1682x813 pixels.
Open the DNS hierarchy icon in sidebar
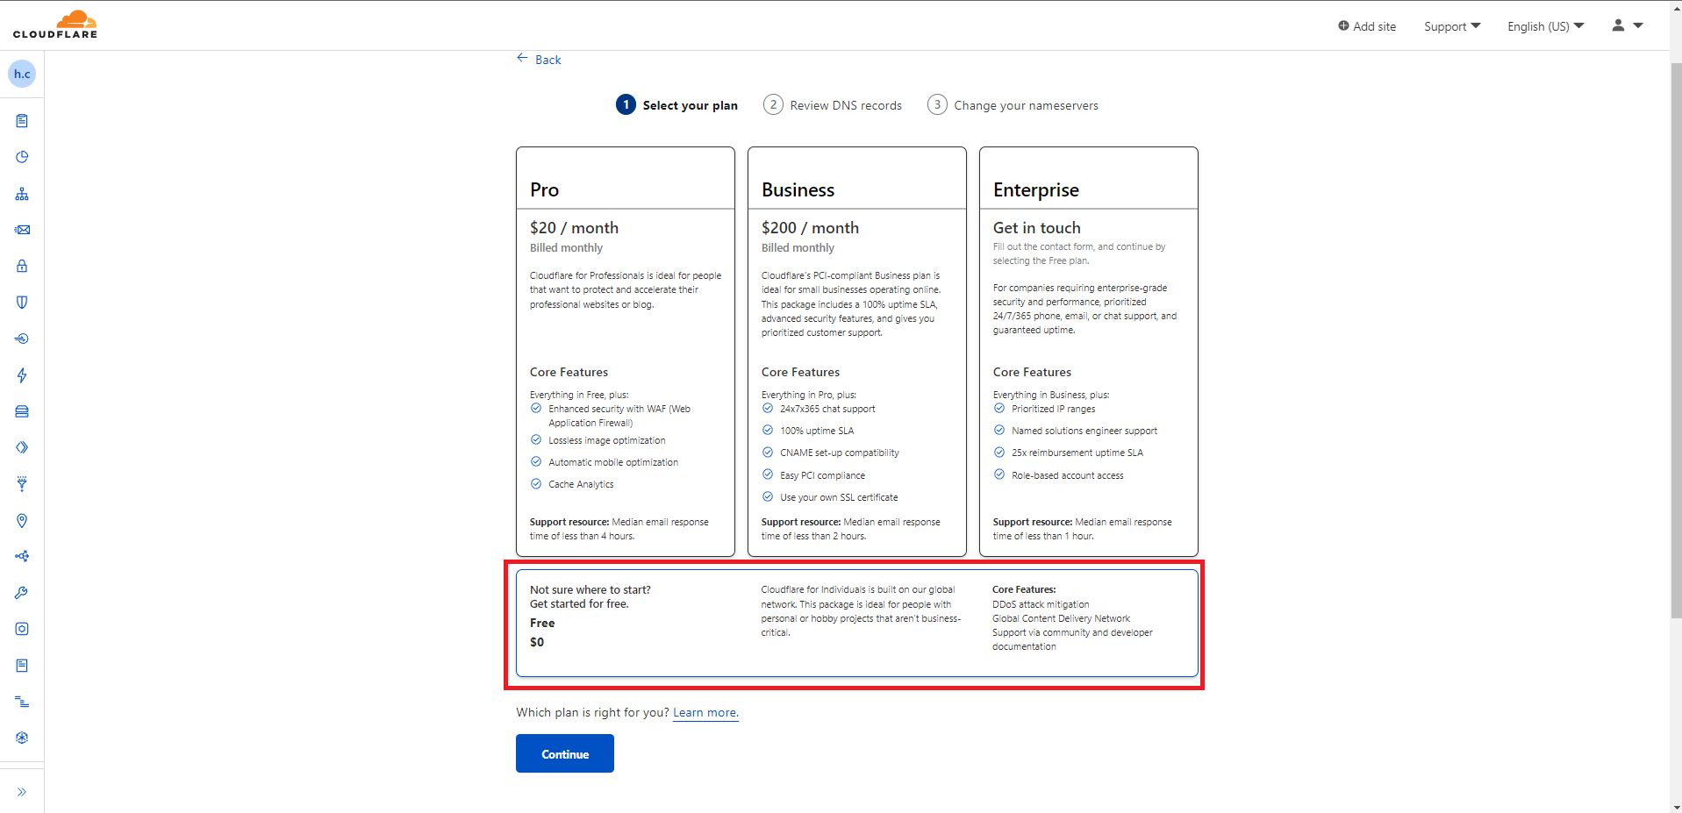22,194
